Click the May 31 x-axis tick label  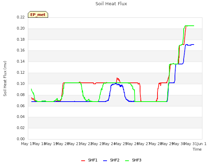pos(191,144)
